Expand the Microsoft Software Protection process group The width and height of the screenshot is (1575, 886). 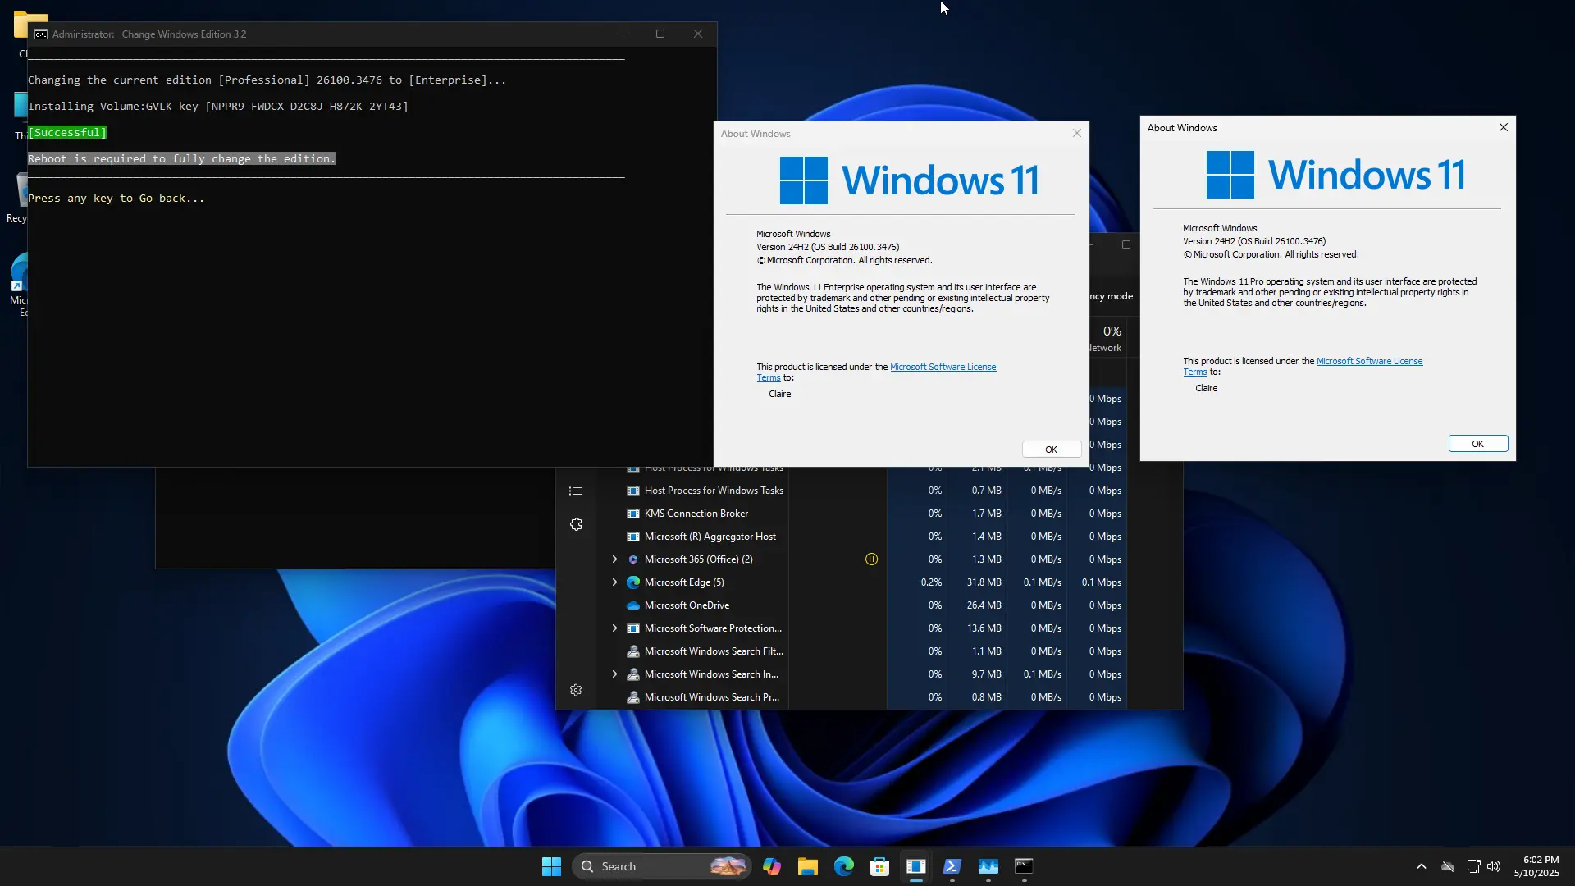coord(614,628)
